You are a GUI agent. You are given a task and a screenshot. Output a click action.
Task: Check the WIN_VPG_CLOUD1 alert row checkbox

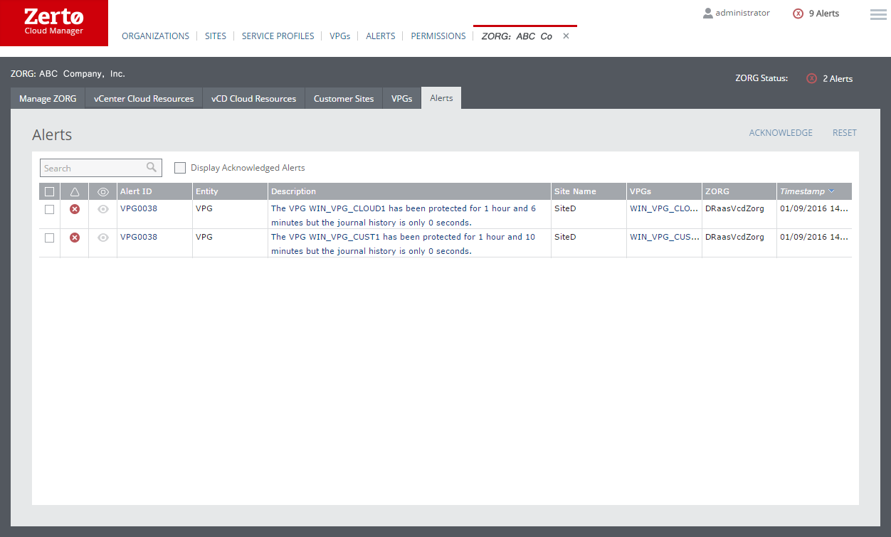[x=49, y=209]
